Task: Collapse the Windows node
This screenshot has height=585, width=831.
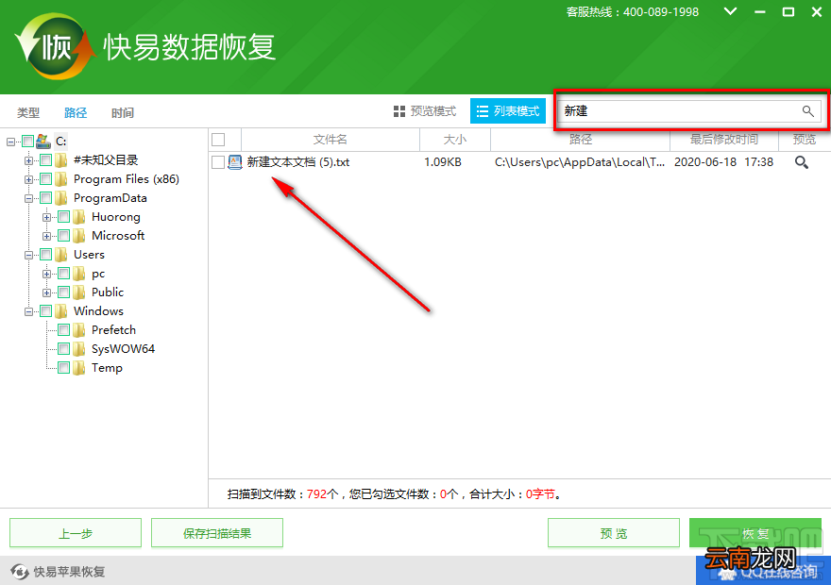Action: pos(28,311)
